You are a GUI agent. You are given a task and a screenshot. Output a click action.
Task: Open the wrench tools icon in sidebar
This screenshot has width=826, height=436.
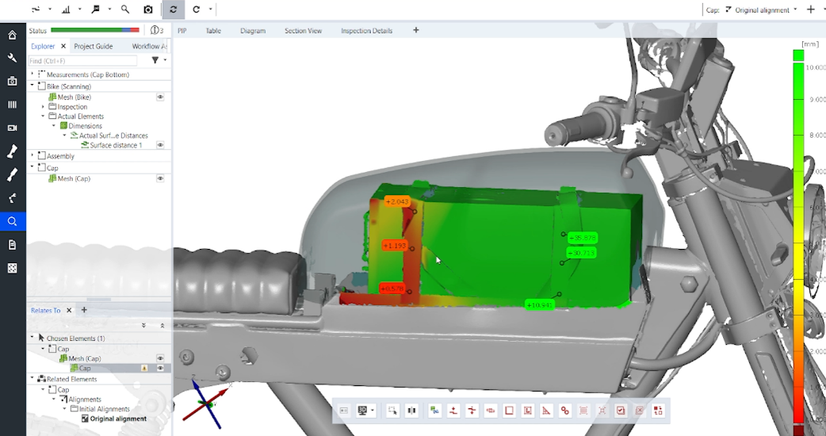click(x=12, y=58)
